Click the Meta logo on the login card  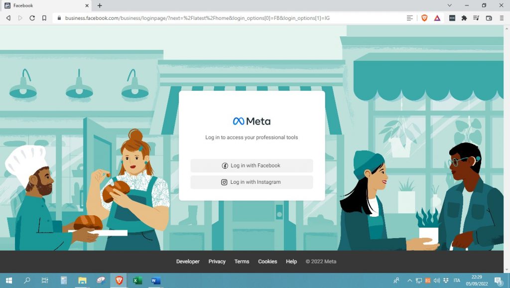click(251, 120)
